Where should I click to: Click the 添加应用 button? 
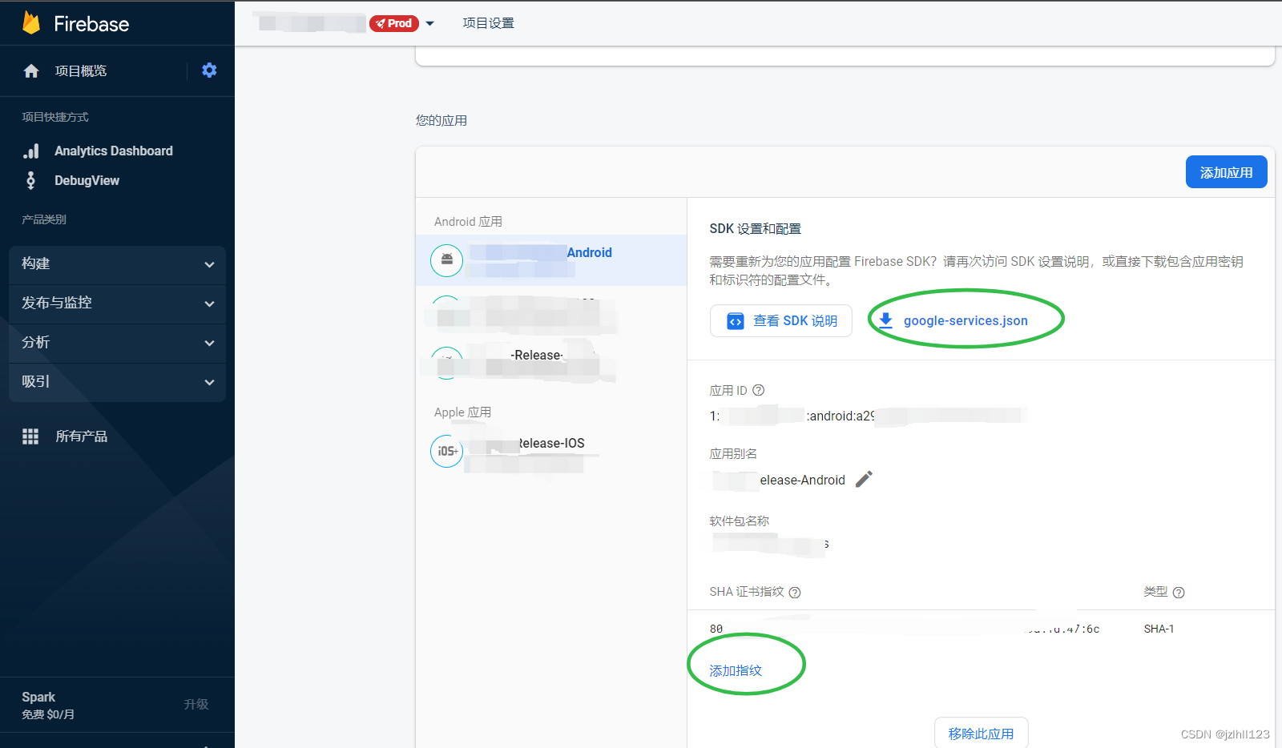point(1226,171)
